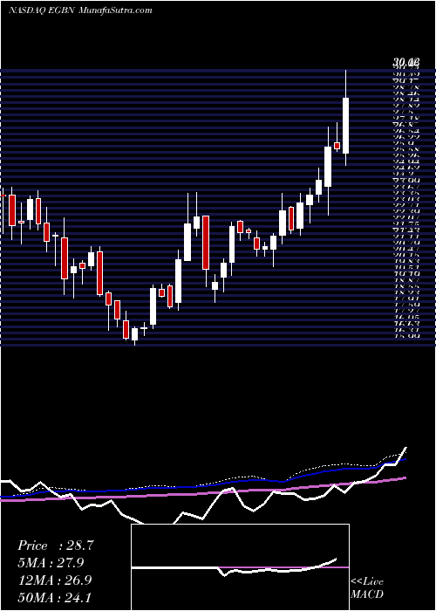Click the 5MA : 27.9 value
This screenshot has height=611, width=436.
coord(51,563)
